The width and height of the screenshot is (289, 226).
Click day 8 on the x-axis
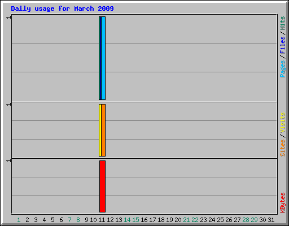[x=78, y=220]
